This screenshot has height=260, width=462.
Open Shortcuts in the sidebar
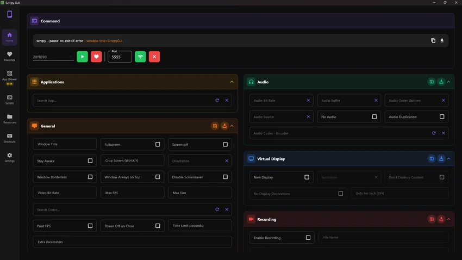pyautogui.click(x=9, y=138)
